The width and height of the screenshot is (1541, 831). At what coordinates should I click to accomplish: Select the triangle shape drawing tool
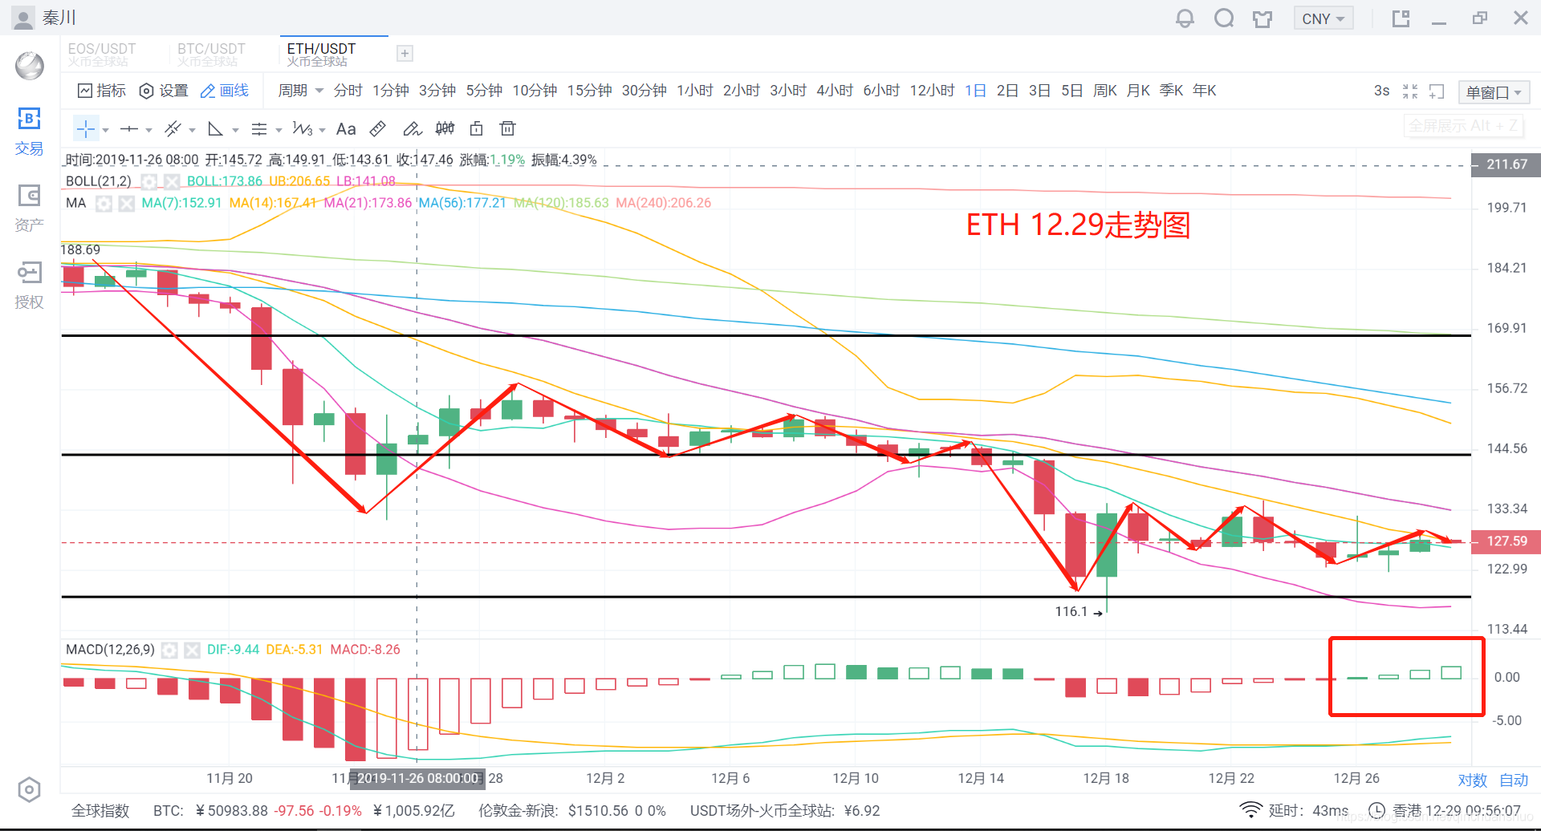[x=215, y=128]
